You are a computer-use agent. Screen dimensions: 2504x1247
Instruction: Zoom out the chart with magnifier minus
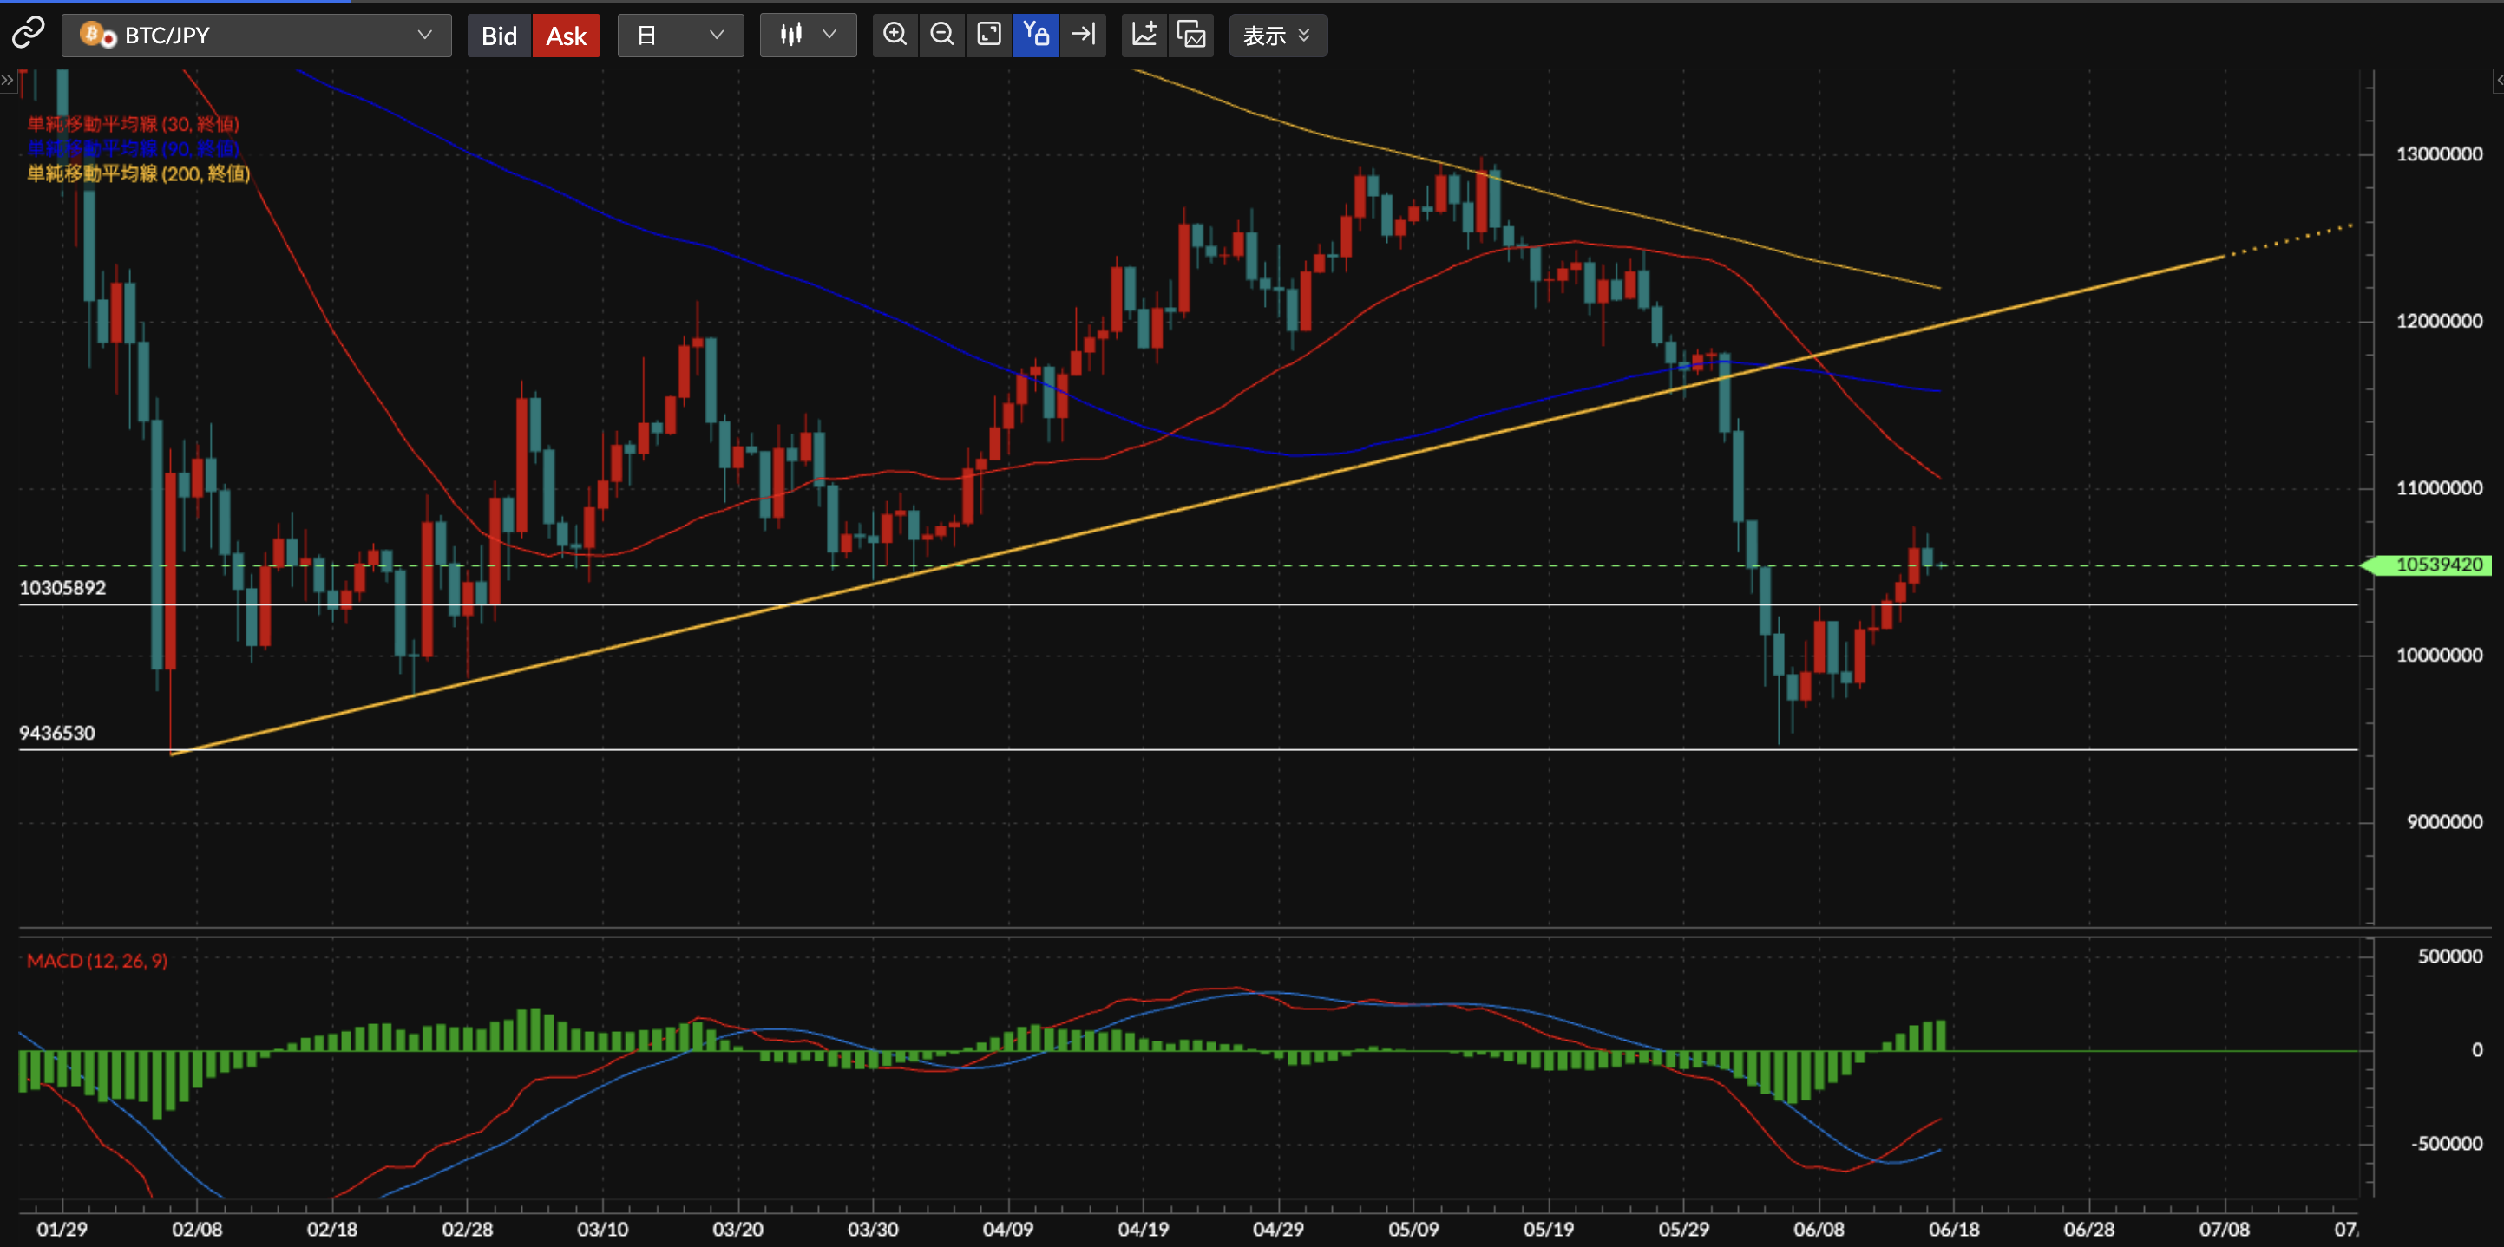click(x=941, y=35)
